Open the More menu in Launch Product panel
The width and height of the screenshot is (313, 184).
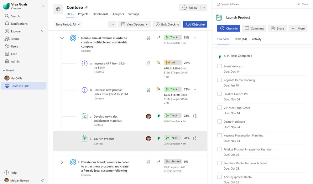298,28
